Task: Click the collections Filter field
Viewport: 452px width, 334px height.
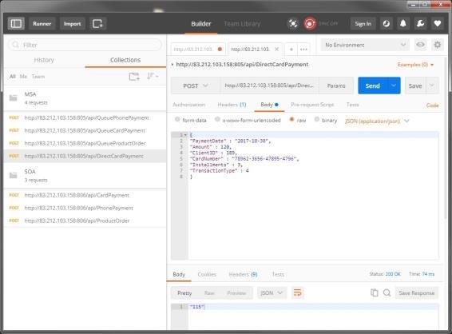Action: pos(85,45)
